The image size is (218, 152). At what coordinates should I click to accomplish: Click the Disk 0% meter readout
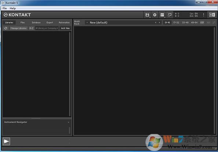click(x=194, y=16)
